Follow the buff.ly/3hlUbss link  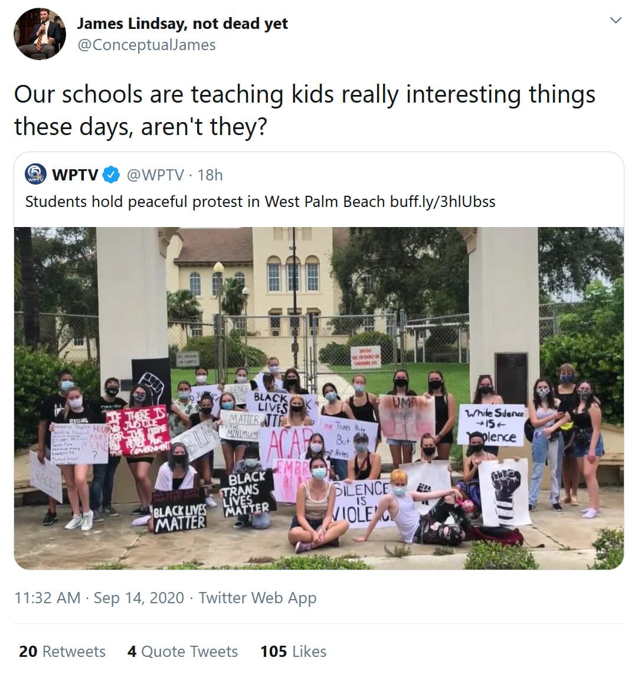click(x=443, y=202)
